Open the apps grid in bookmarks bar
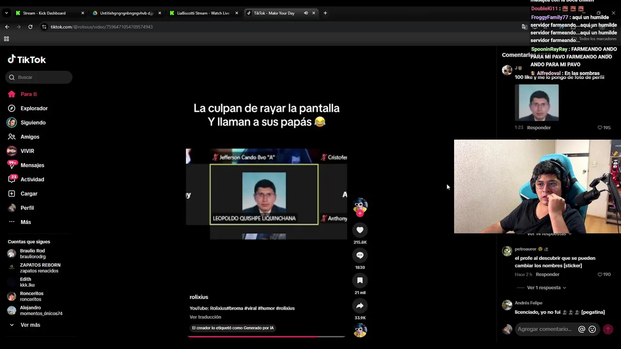The width and height of the screenshot is (621, 349). [x=6, y=39]
